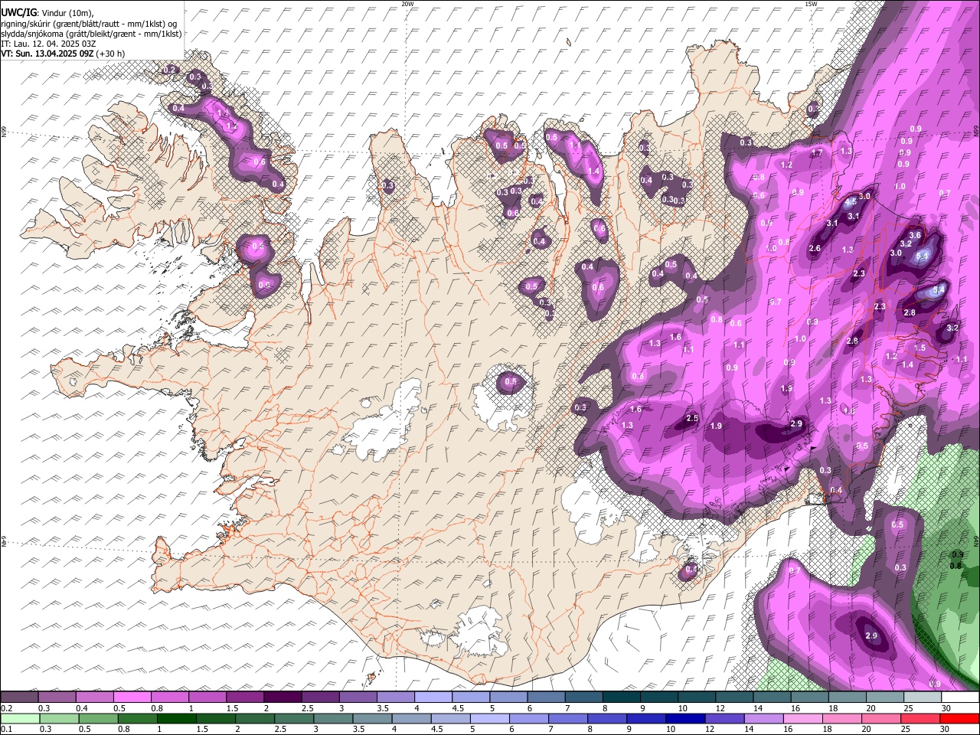This screenshot has width=980, height=735.
Task: Select the 1.5–2 purple snow legend swatch
Action: (x=245, y=697)
